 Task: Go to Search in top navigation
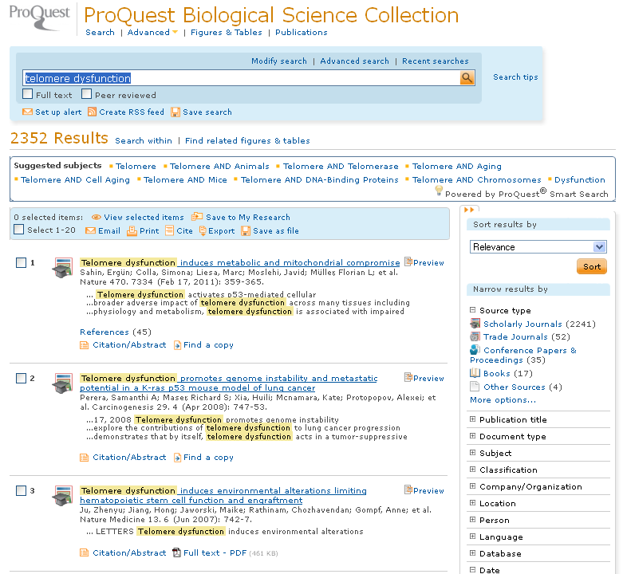click(x=100, y=32)
